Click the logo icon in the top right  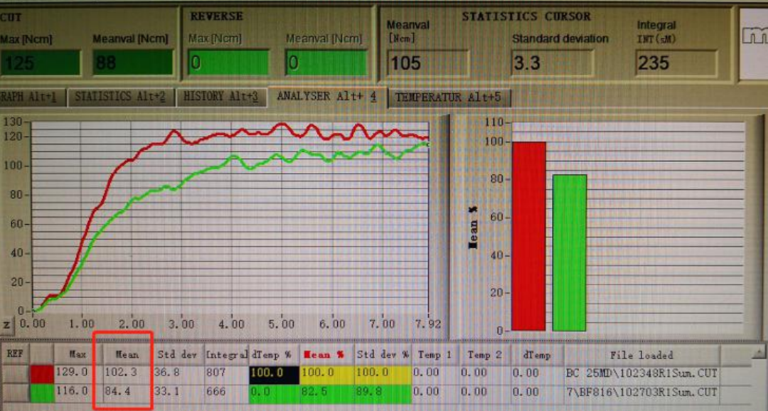point(753,41)
